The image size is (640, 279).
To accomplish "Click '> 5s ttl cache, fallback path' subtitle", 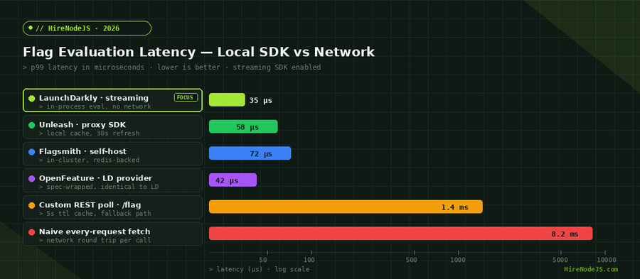I will 95,214.
